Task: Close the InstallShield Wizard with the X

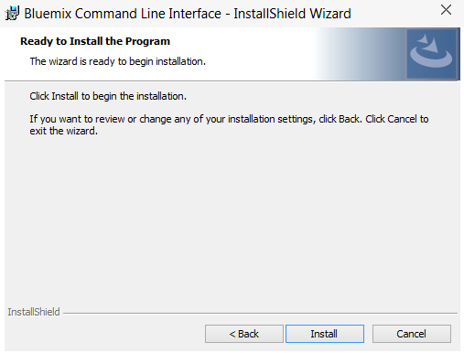Action: 446,10
